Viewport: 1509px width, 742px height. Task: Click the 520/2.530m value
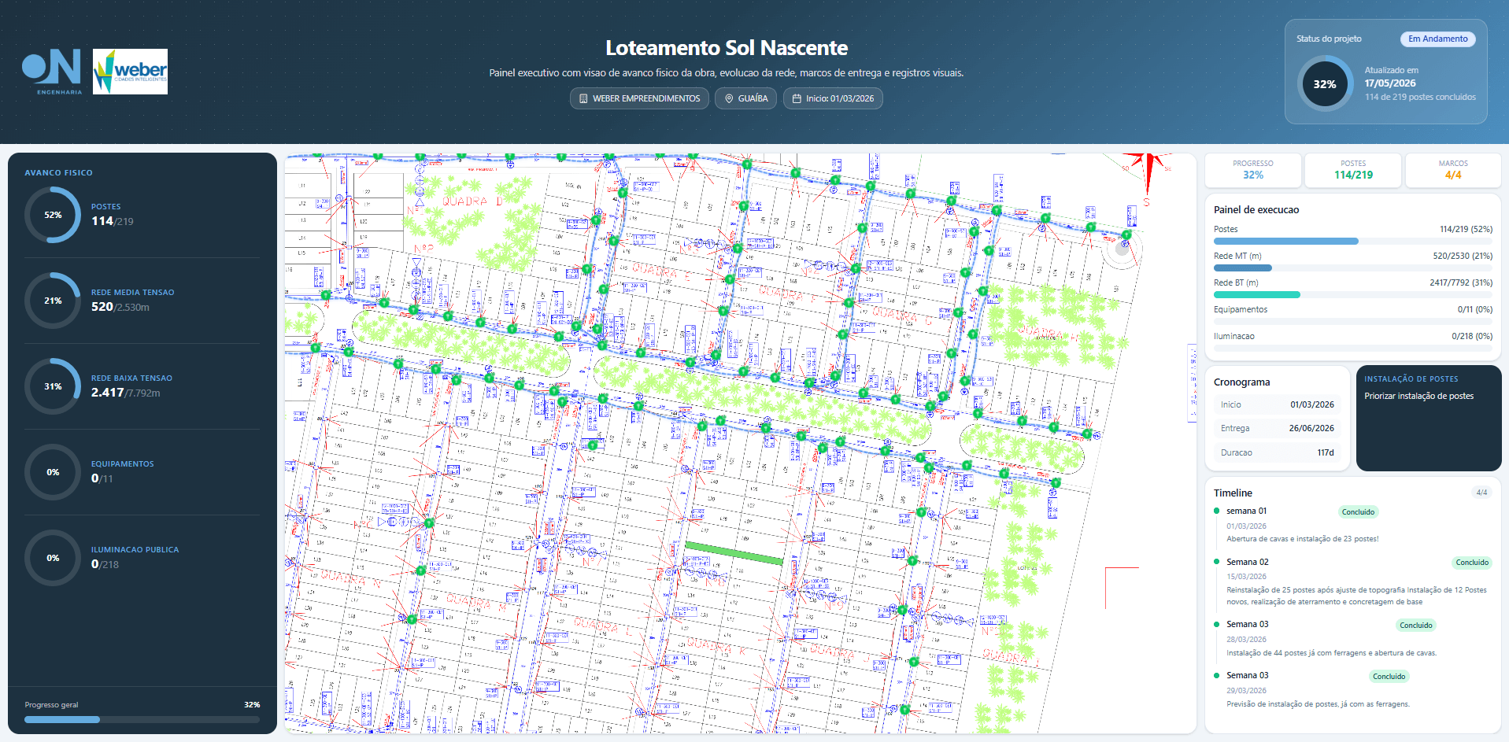[120, 307]
